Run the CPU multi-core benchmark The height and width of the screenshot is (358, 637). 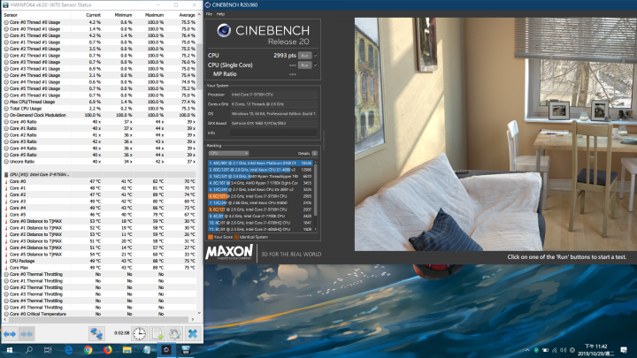(304, 55)
